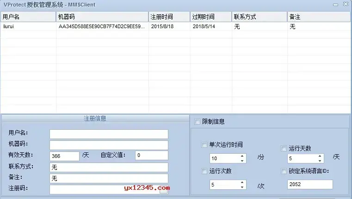Focus the 注册码 input field
Image resolution: width=352 pixels, height=199 pixels.
coord(109,189)
